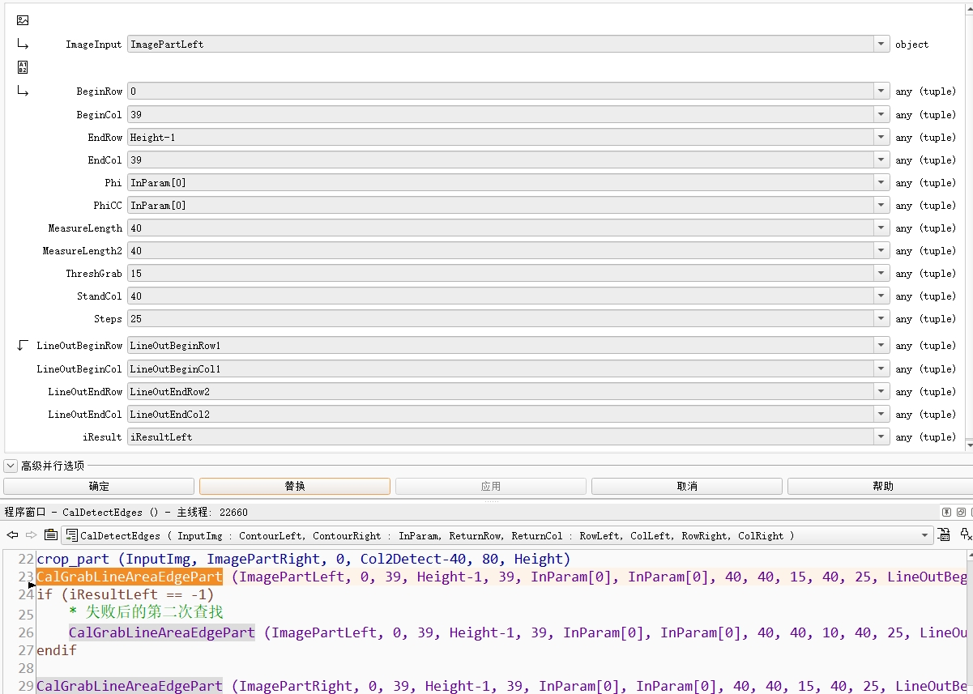Click the iconic (image) parameters section icon
The image size is (973, 694).
(x=23, y=20)
